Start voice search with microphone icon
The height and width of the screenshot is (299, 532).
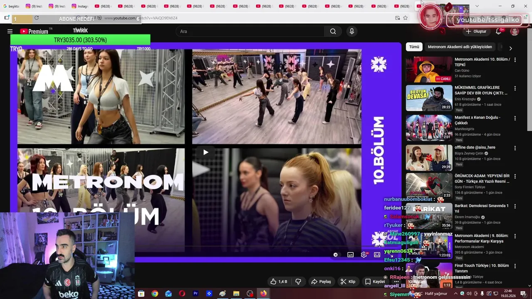[x=352, y=31]
